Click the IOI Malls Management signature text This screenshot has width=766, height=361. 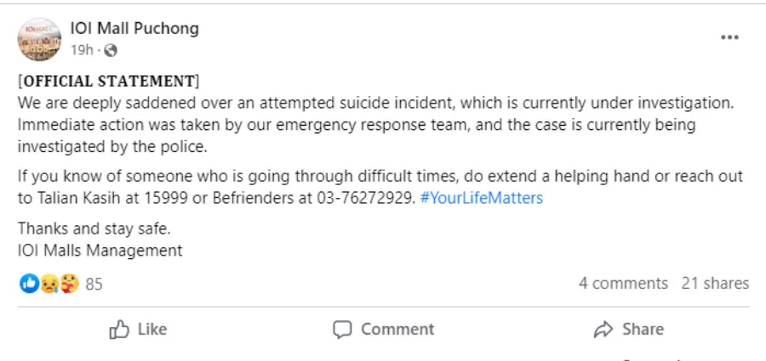click(100, 250)
